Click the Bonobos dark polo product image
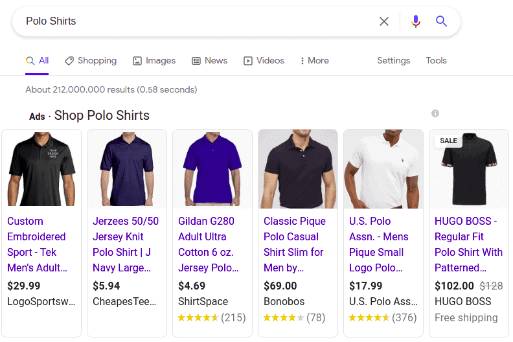The width and height of the screenshot is (513, 342). pyautogui.click(x=298, y=169)
